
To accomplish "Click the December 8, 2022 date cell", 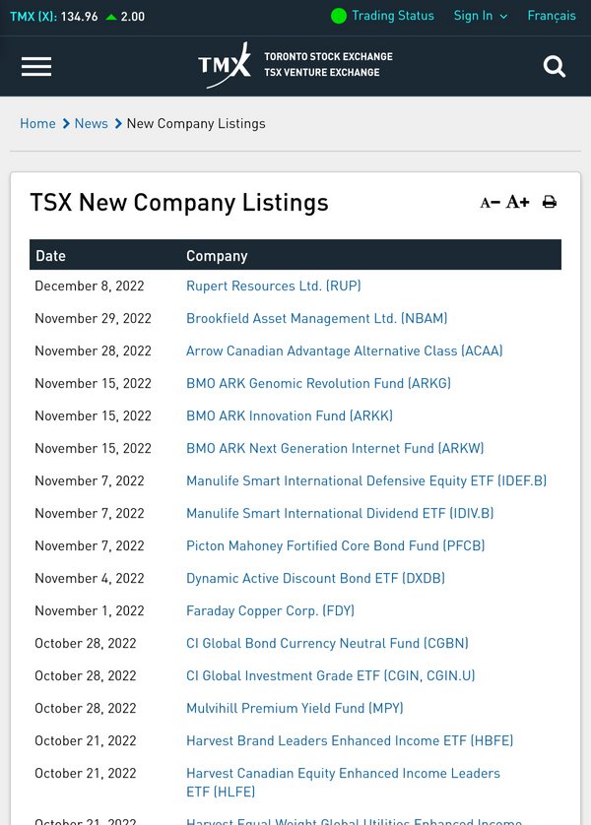I will pos(90,286).
